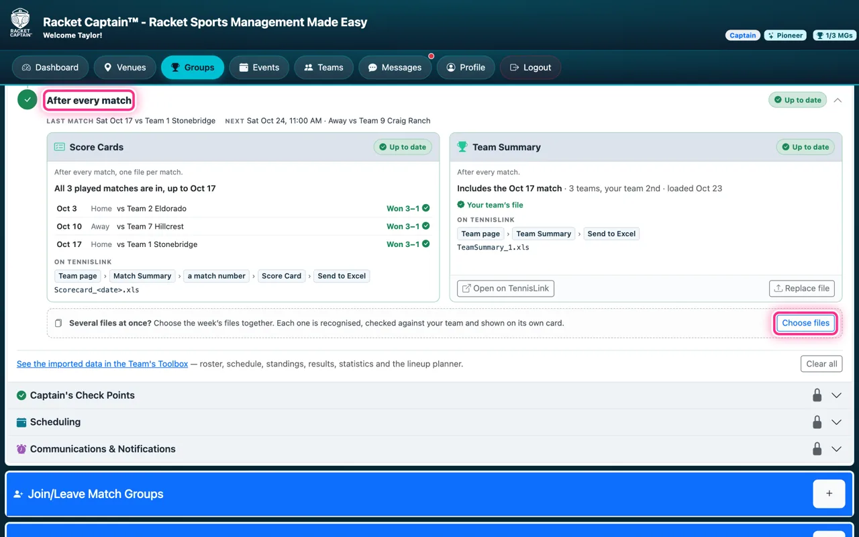Click the lock icon on Scheduling row

(x=817, y=422)
